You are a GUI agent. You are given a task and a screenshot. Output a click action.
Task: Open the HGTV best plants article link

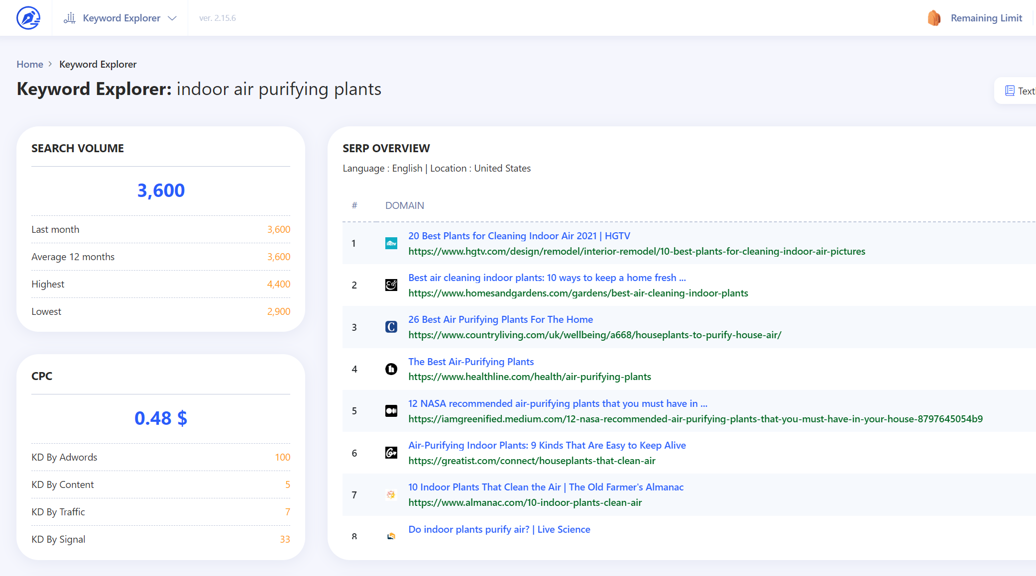click(519, 236)
